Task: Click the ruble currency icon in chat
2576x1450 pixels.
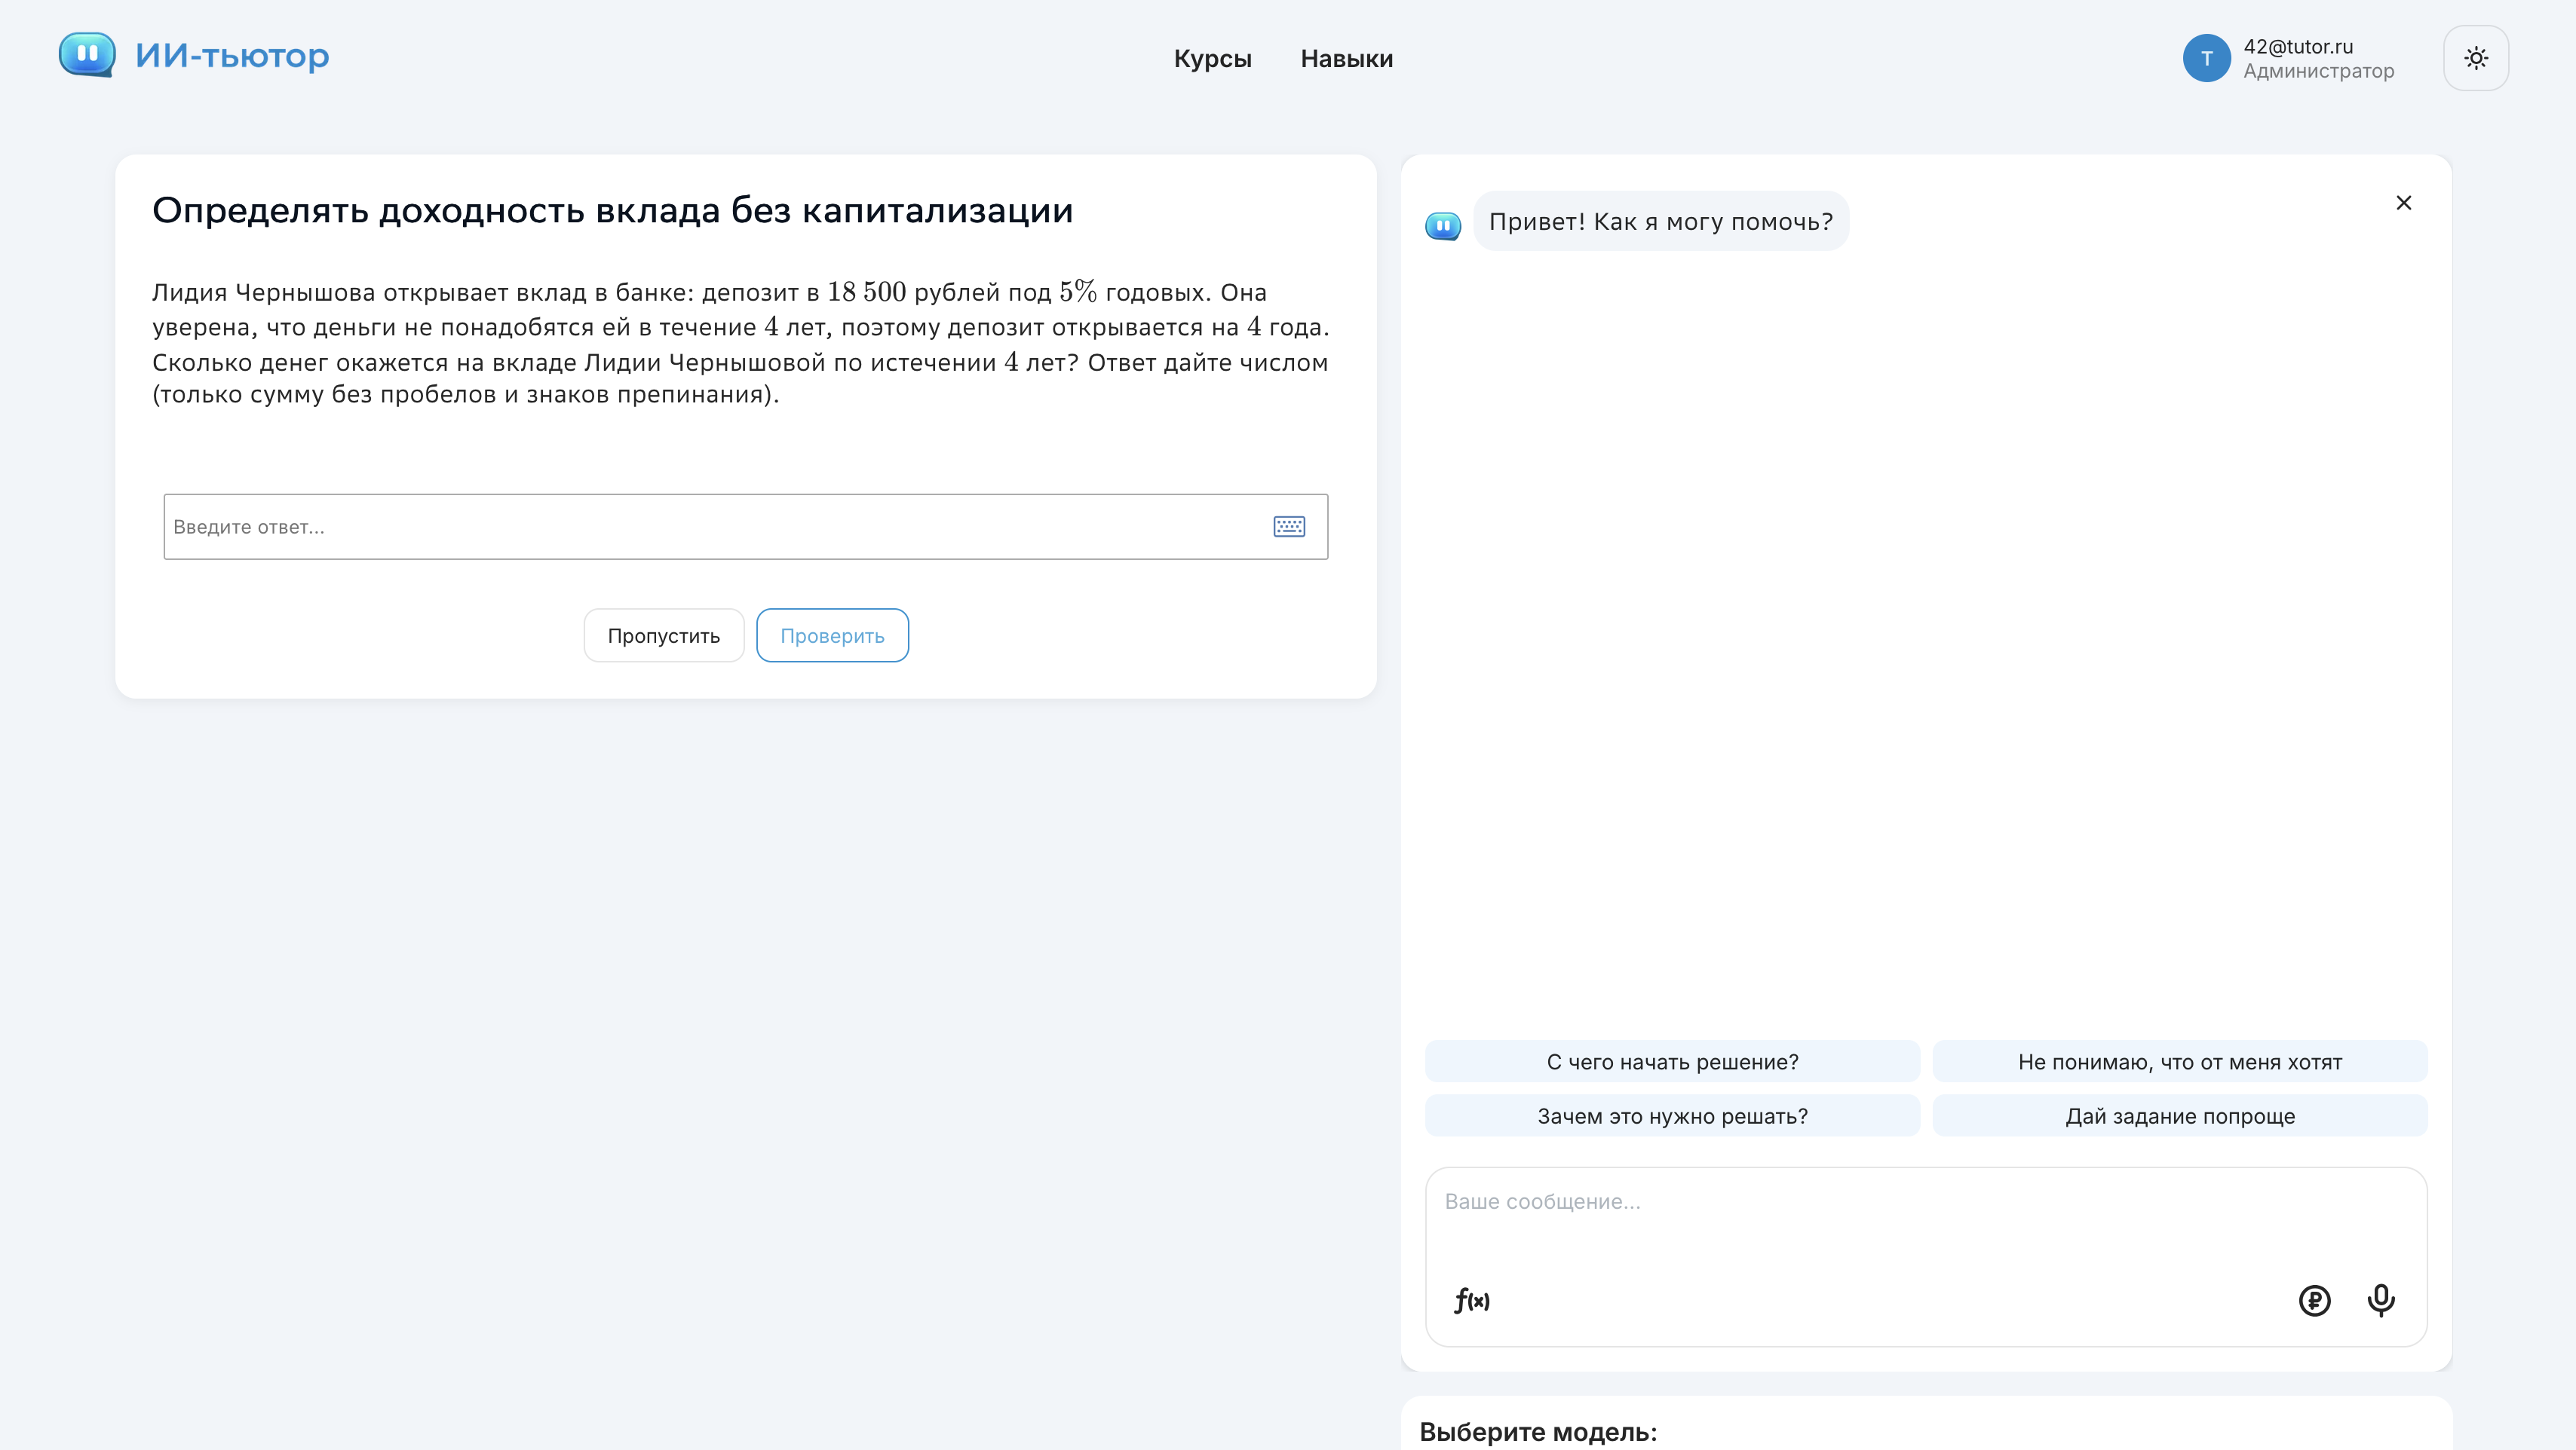Action: (2314, 1300)
